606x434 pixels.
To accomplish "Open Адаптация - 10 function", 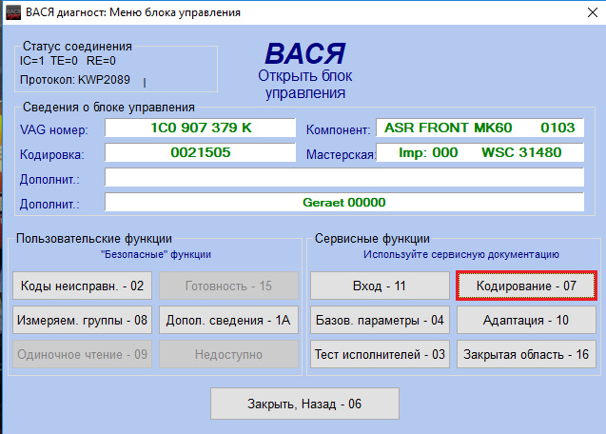I will [x=526, y=321].
